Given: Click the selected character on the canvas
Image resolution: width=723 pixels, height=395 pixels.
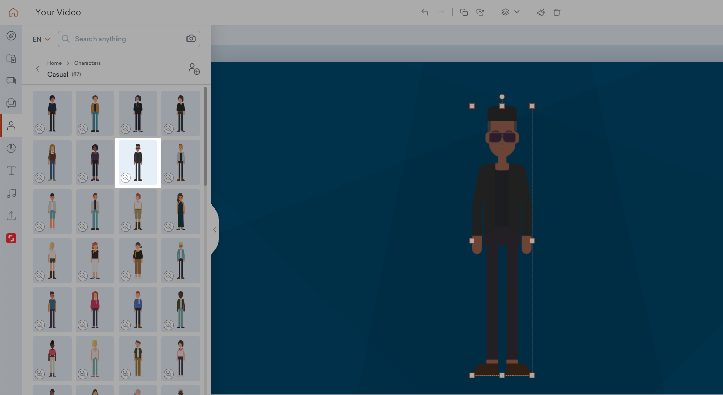Looking at the screenshot, I should click(x=502, y=241).
